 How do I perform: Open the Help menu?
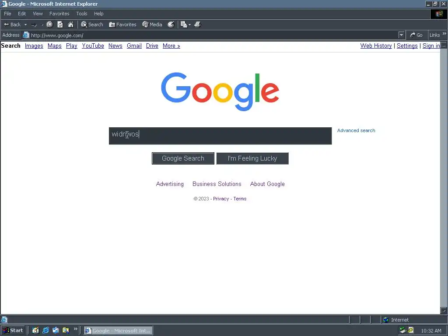pyautogui.click(x=98, y=14)
